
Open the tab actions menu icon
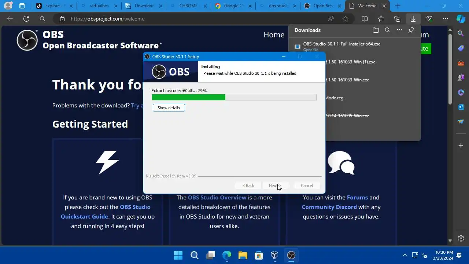pyautogui.click(x=22, y=6)
